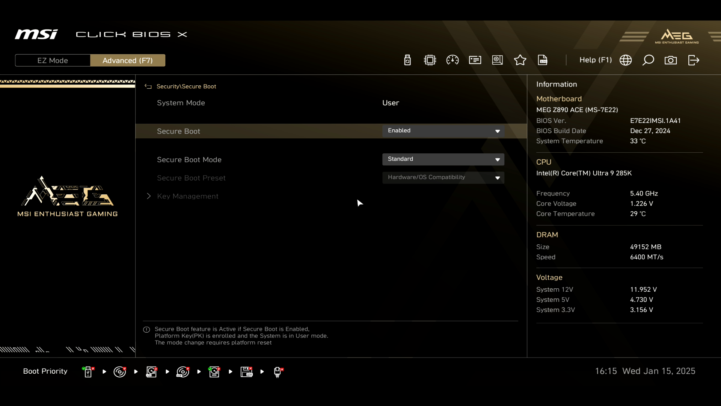This screenshot has height=406, width=721.
Task: Select Advanced F7 mode tab
Action: click(x=128, y=61)
